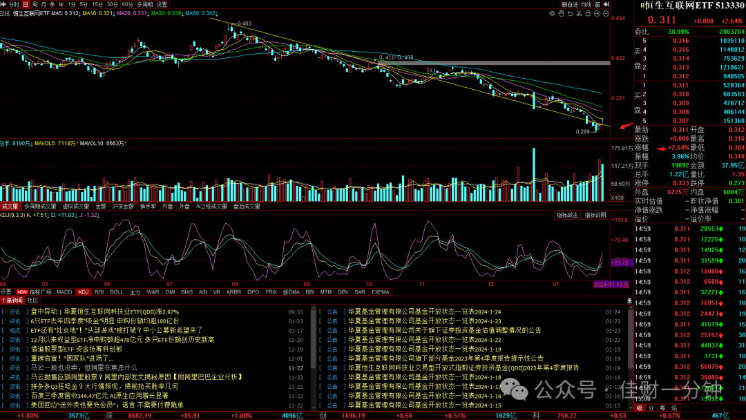Viewport: 746px width, 420px height.
Task: Click the back arrow icon before 分时
Action: pos(3,4)
